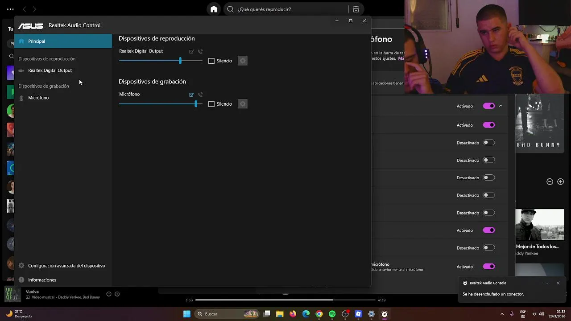
Task: Collapse the chevron beside the top Activado toggle
Action: [501, 106]
